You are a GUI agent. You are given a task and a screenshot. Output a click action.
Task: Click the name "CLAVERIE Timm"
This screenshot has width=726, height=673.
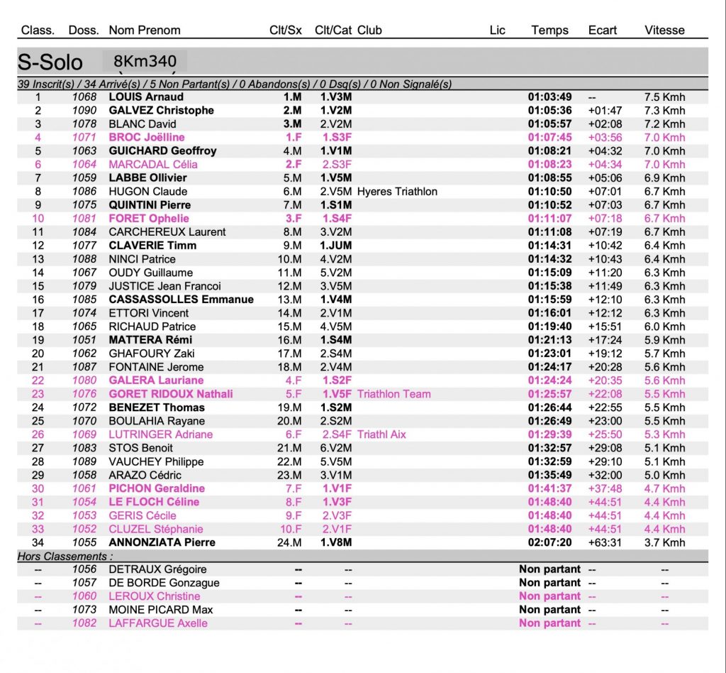click(152, 245)
